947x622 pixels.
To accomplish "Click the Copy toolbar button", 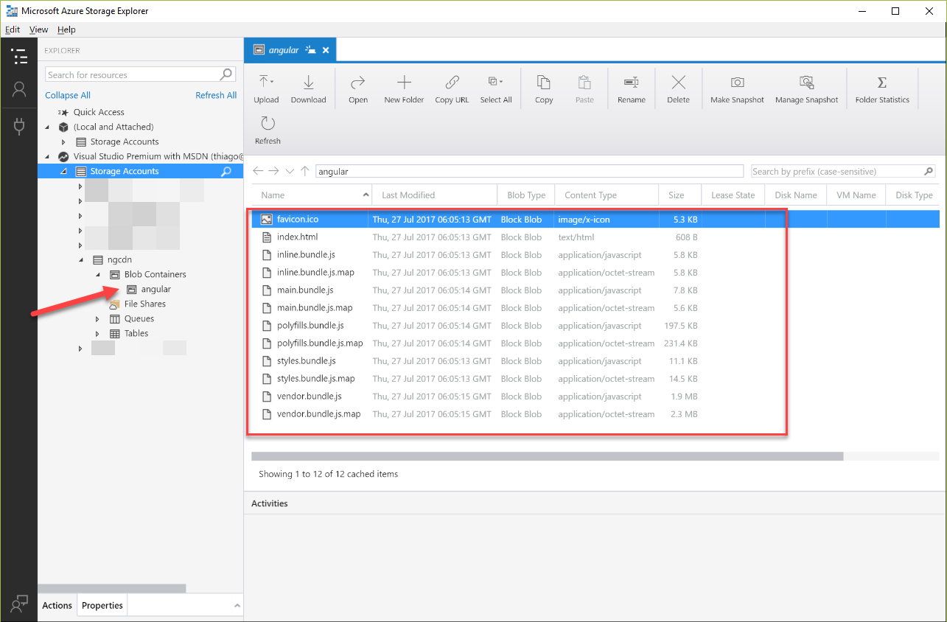I will click(x=544, y=89).
